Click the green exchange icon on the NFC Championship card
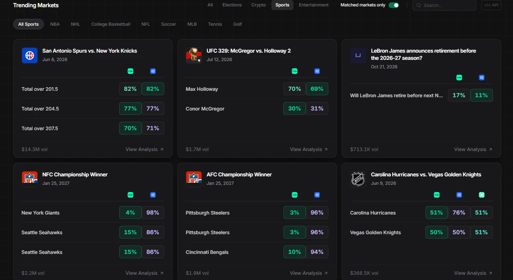 [130, 195]
